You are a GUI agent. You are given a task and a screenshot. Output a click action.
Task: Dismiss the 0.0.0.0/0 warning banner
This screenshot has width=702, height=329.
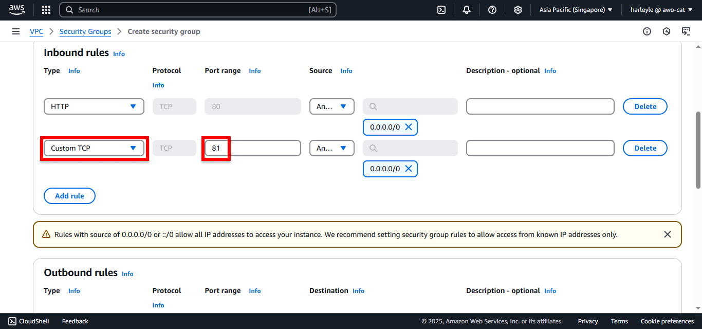(x=668, y=234)
